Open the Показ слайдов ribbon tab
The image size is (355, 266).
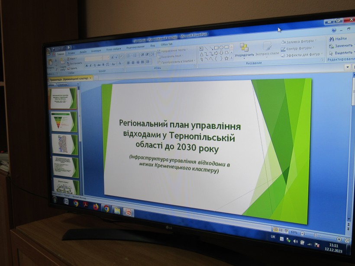click(x=113, y=49)
